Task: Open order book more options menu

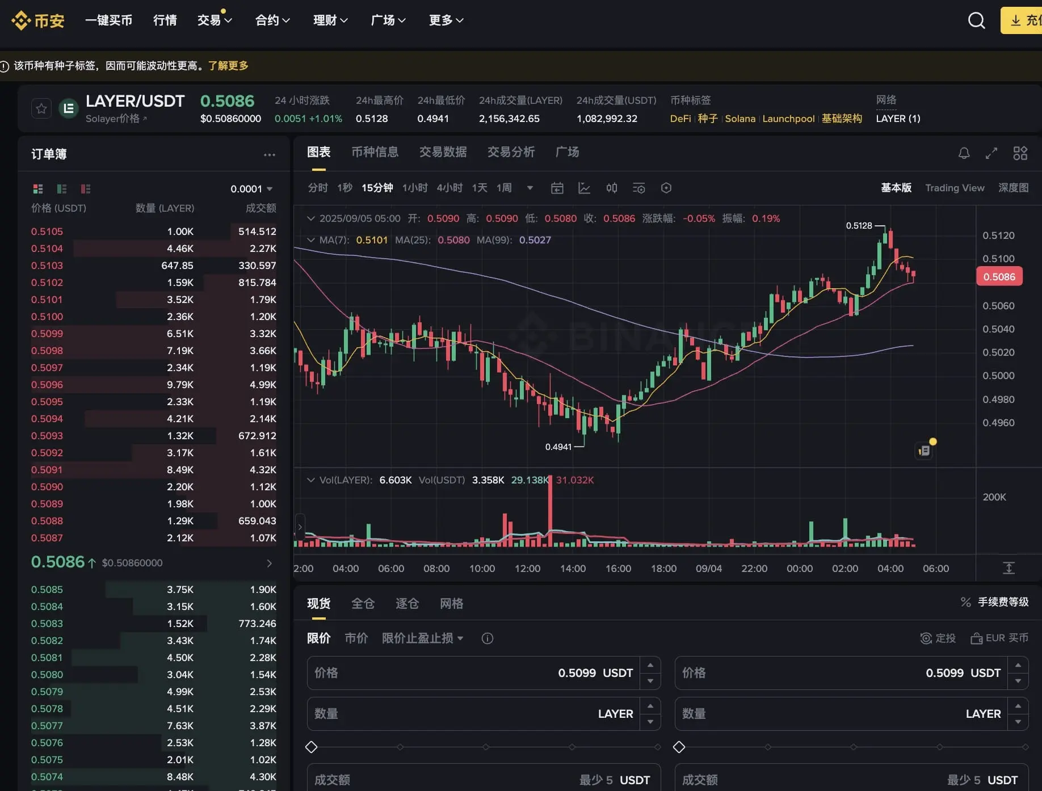Action: [x=270, y=154]
